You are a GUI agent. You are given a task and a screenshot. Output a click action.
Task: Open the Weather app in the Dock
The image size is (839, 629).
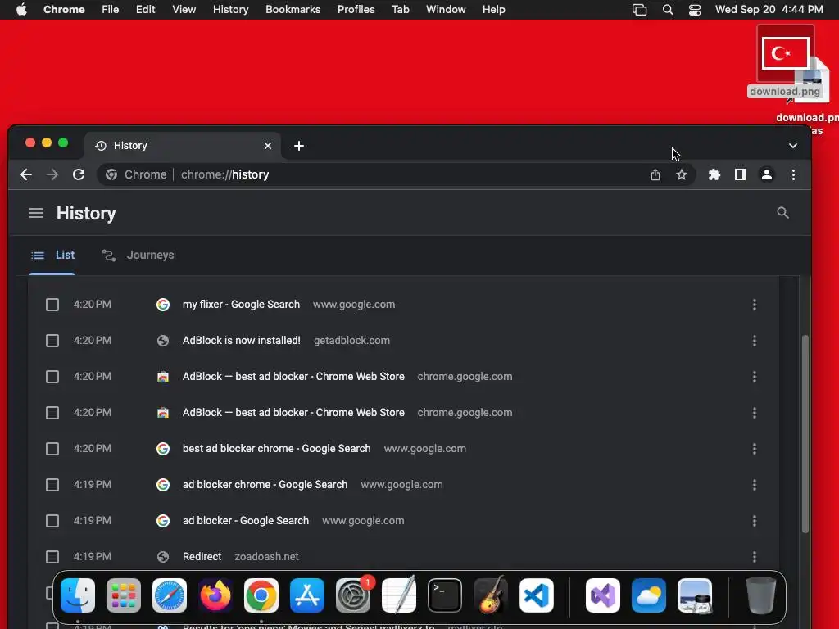click(649, 595)
